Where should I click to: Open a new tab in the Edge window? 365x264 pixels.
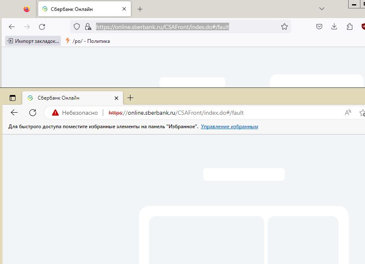pos(130,98)
